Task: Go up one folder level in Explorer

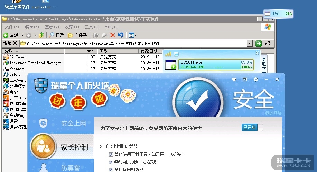Action: (41, 35)
